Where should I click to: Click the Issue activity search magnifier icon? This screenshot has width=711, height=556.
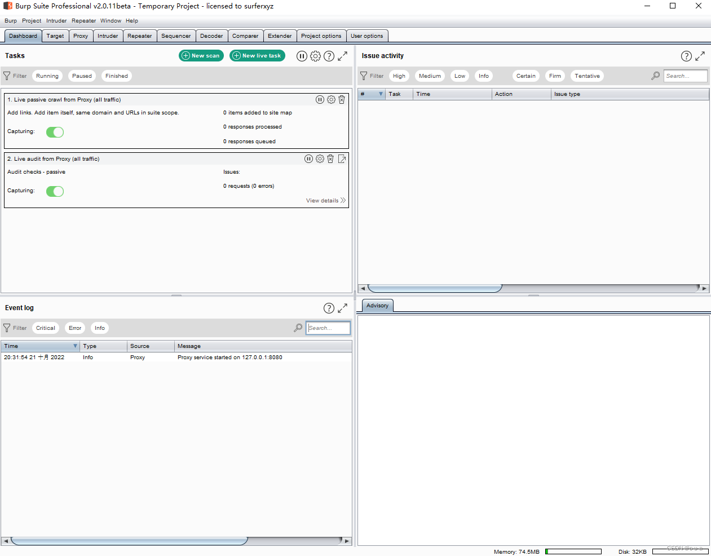(x=655, y=76)
